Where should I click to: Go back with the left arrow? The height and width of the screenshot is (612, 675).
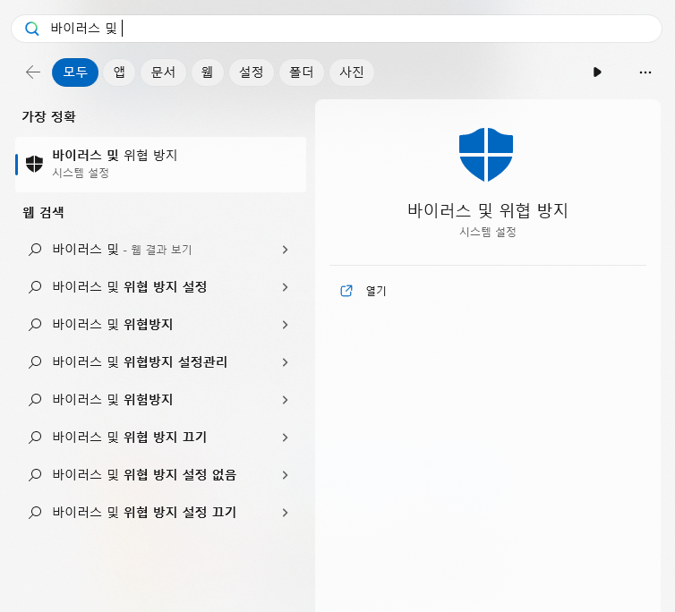click(33, 72)
